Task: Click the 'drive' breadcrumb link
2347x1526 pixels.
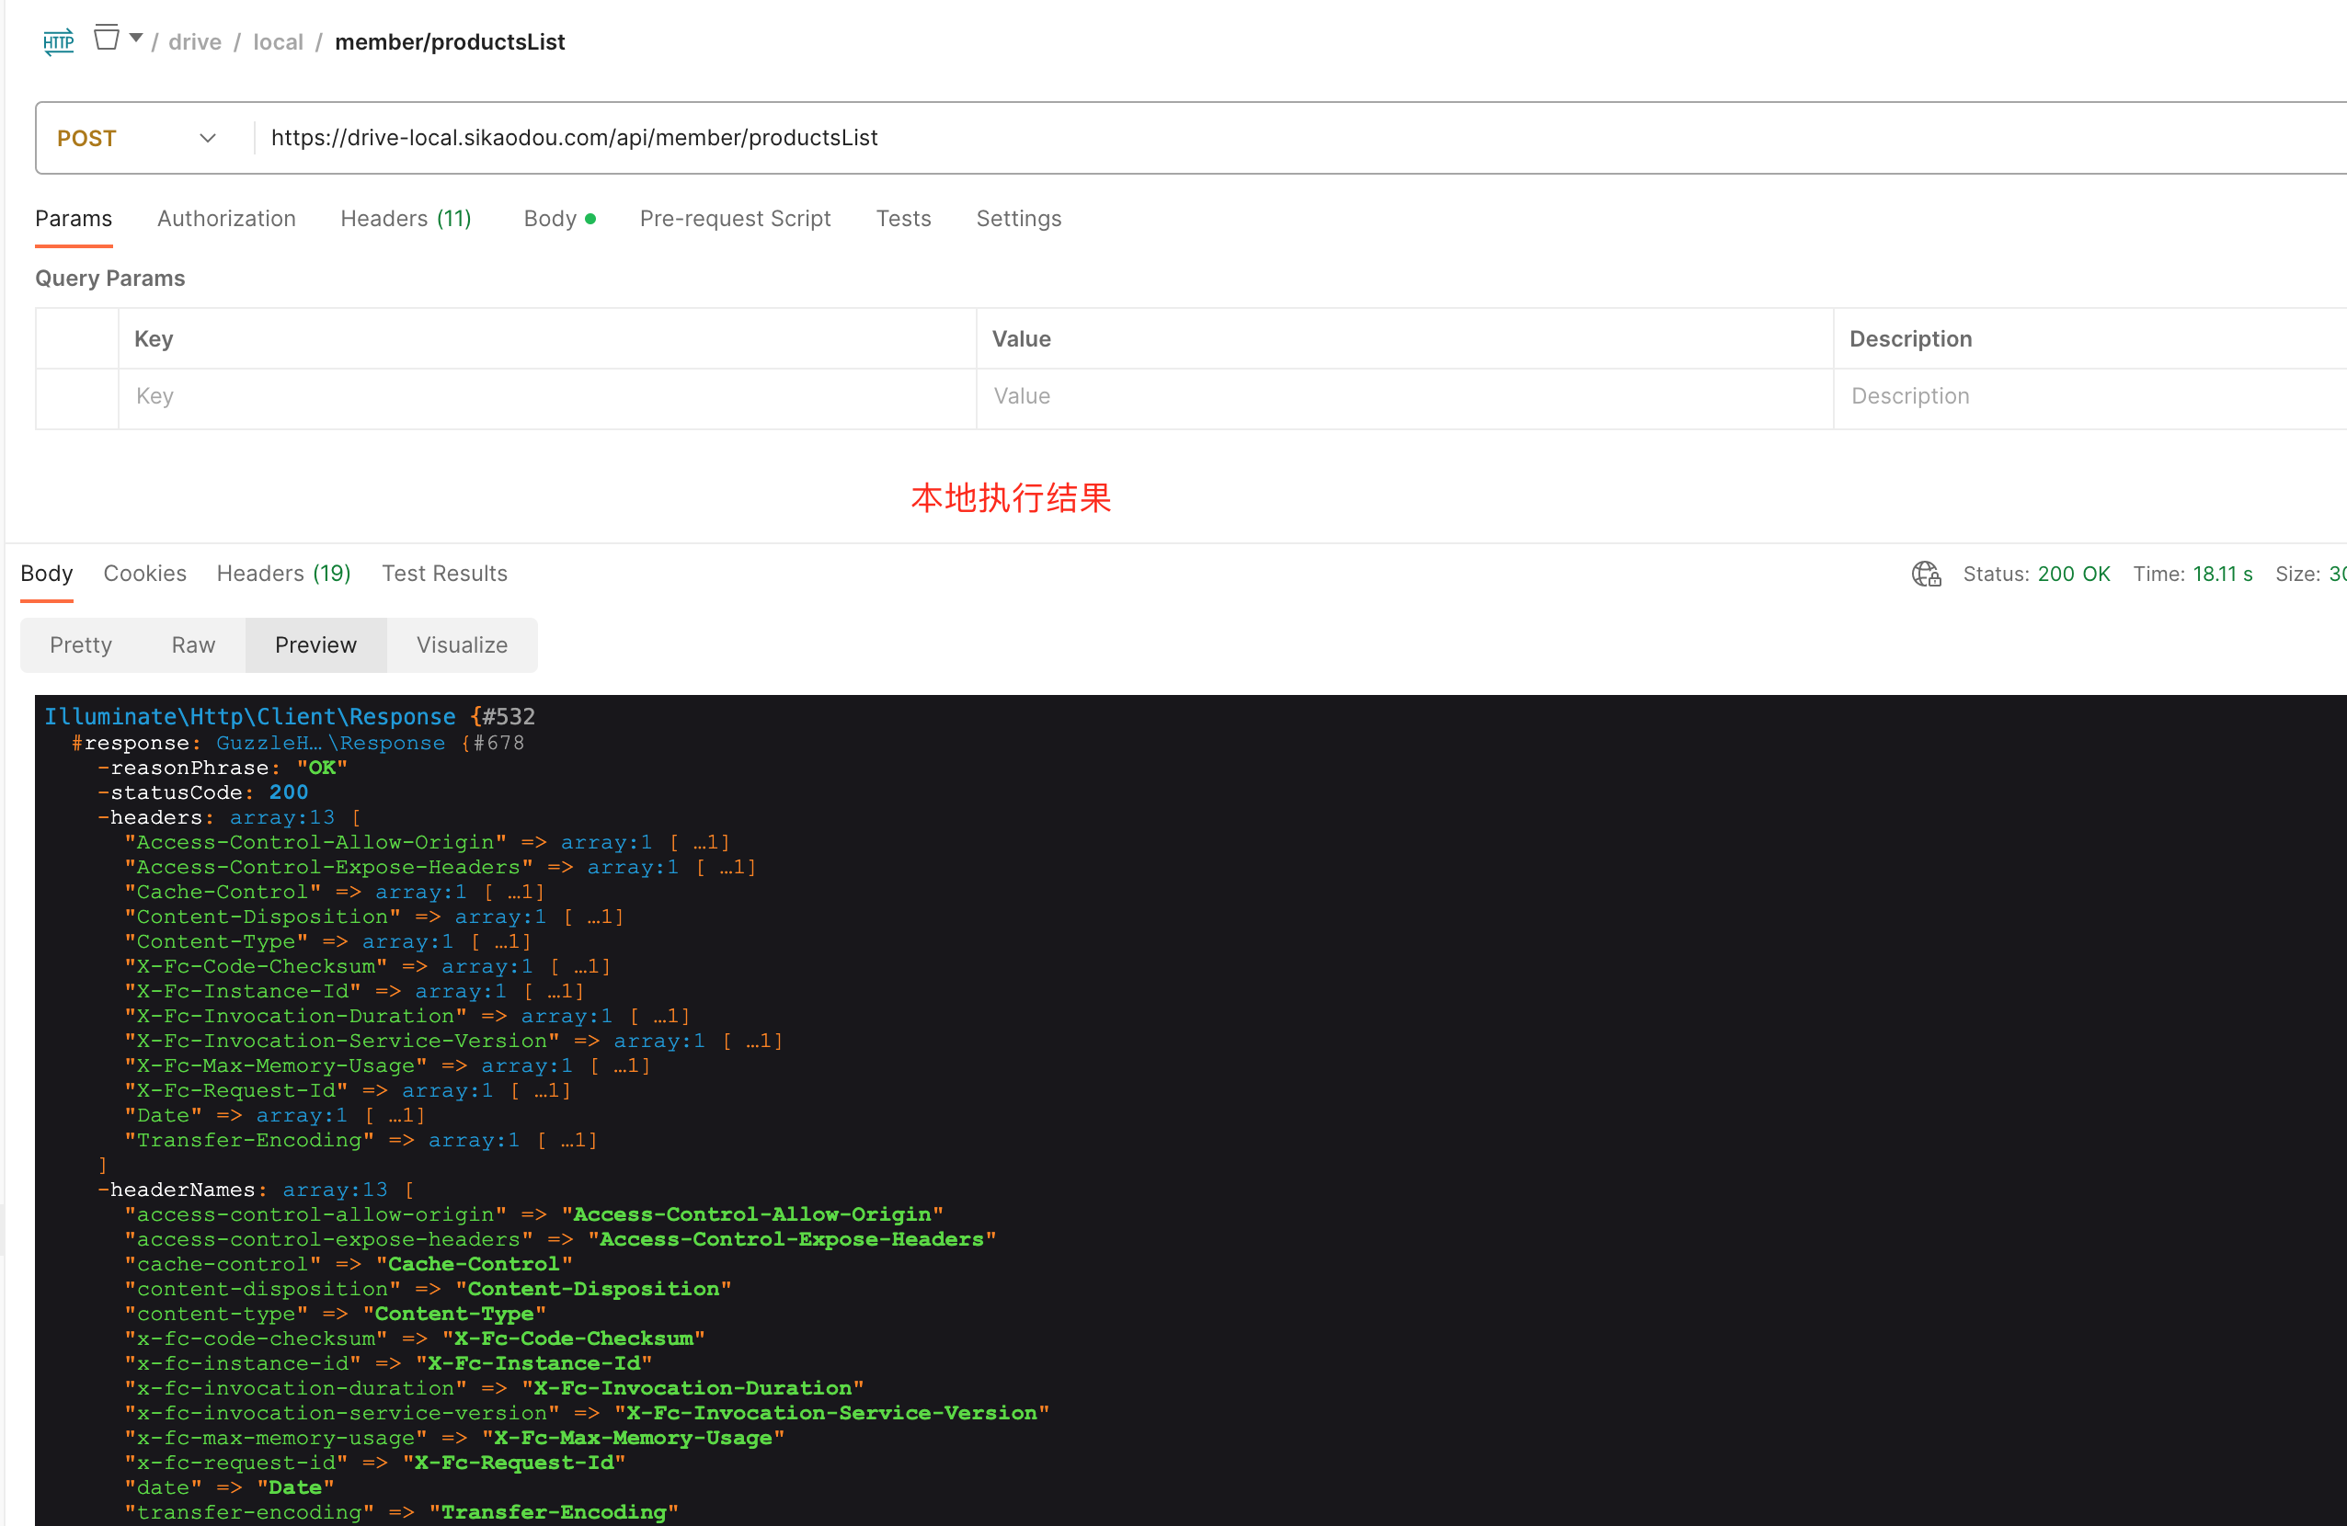Action: (x=195, y=42)
